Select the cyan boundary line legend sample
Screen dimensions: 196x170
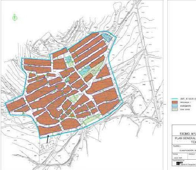[174, 99]
